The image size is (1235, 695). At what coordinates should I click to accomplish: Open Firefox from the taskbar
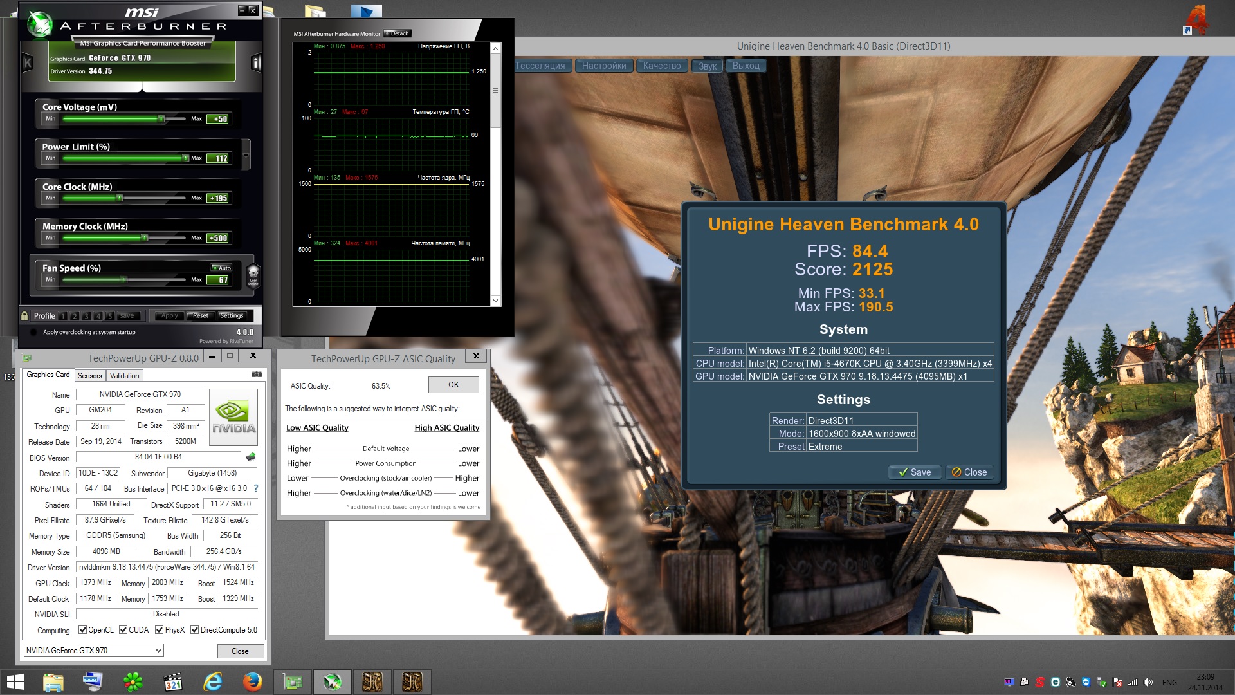coord(252,681)
